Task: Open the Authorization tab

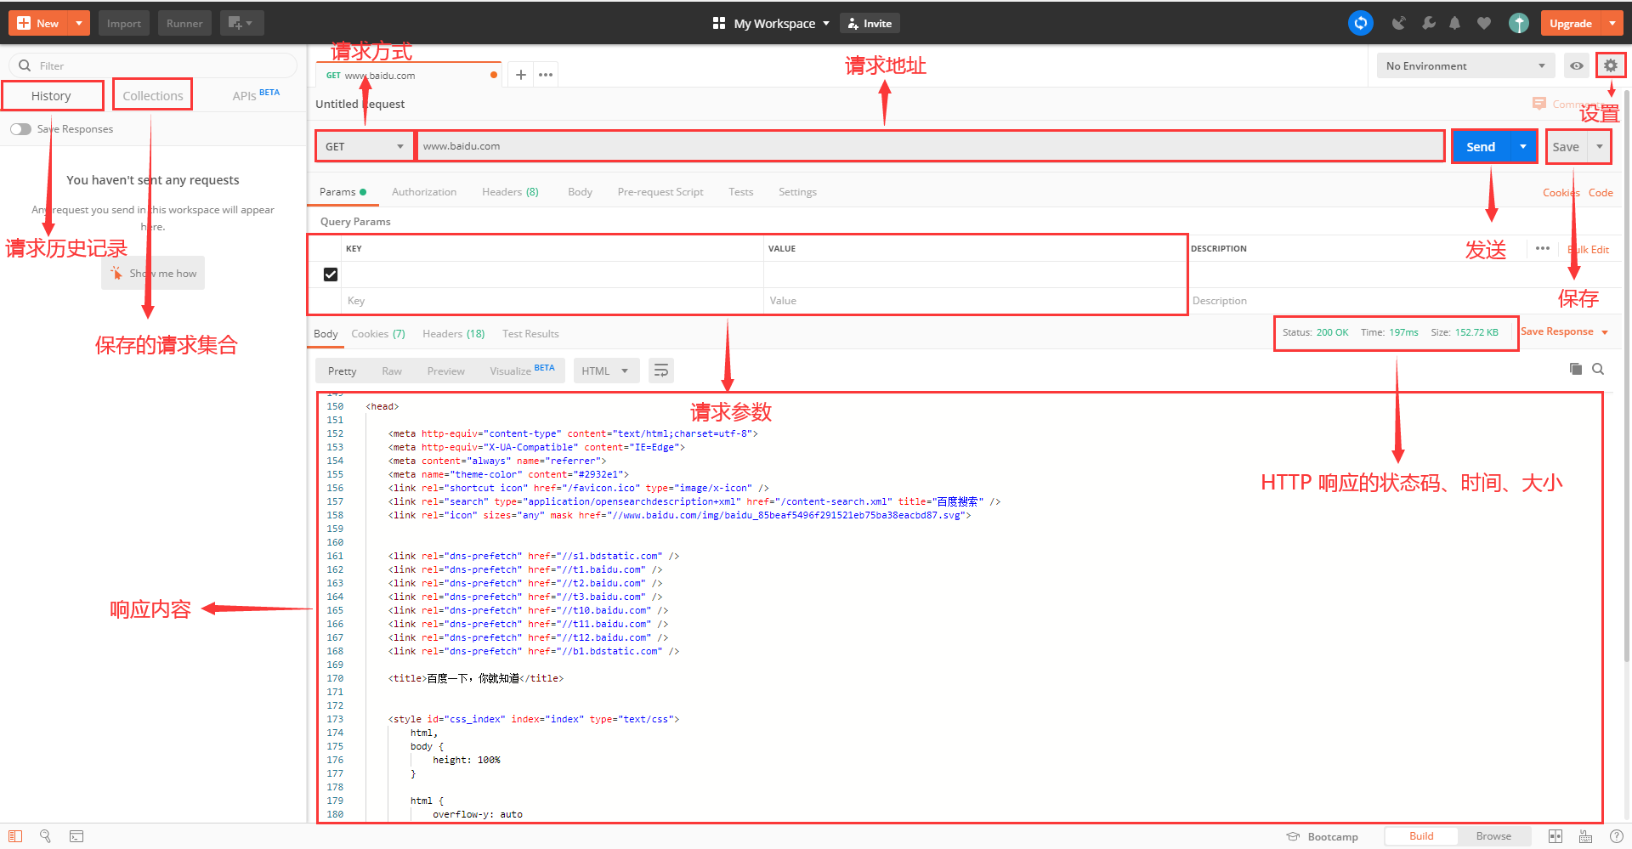Action: 424,192
